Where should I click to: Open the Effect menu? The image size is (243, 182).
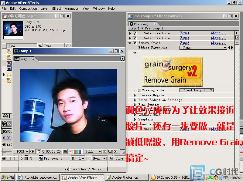click(x=57, y=8)
